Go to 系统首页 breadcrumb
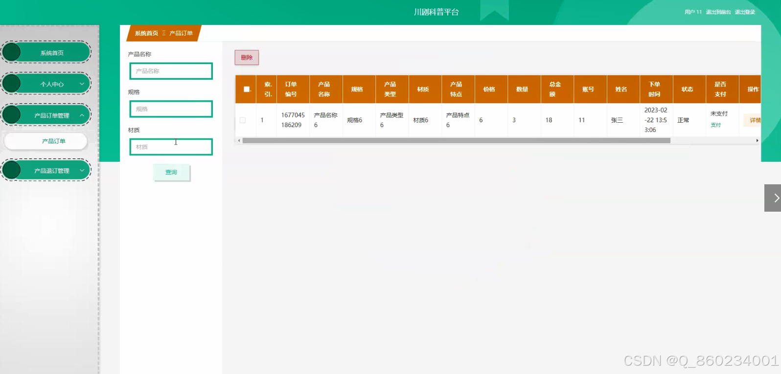The height and width of the screenshot is (374, 781). click(146, 33)
